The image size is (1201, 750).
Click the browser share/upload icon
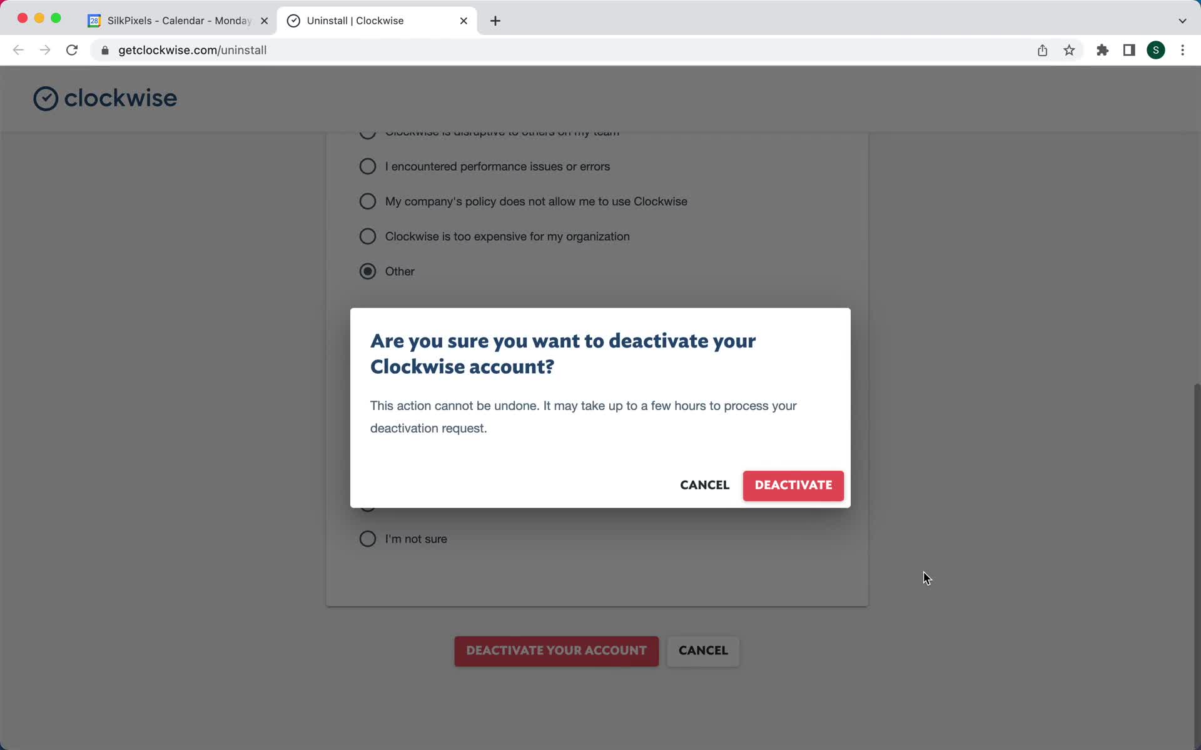[1043, 50]
